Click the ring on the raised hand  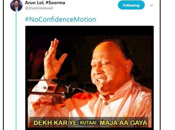pos(46,54)
